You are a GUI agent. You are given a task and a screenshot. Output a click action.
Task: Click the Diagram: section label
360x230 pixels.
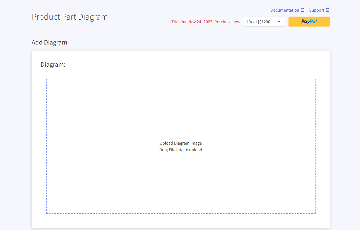[x=53, y=64]
